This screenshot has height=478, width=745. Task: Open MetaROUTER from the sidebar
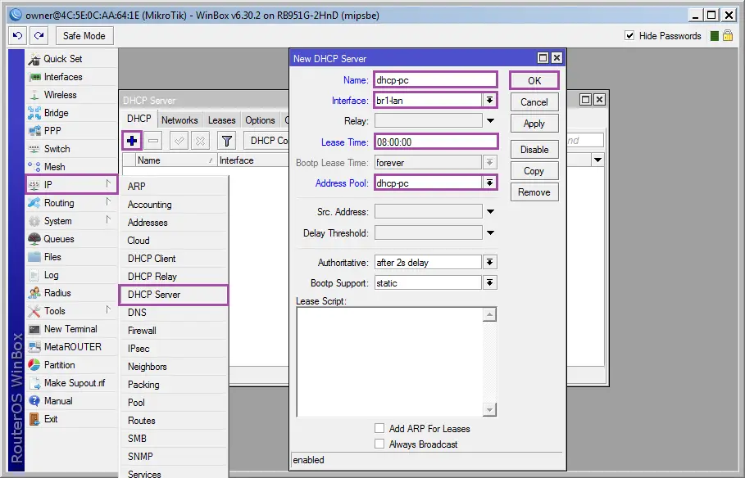71,348
